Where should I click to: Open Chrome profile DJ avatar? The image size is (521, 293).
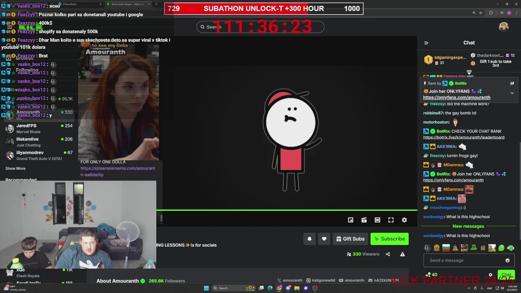pyautogui.click(x=509, y=13)
